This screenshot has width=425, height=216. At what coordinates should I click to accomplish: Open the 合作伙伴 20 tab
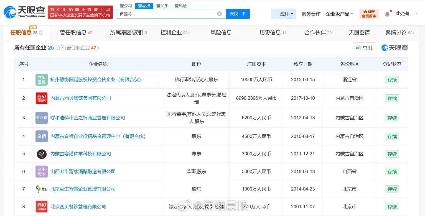(x=318, y=33)
